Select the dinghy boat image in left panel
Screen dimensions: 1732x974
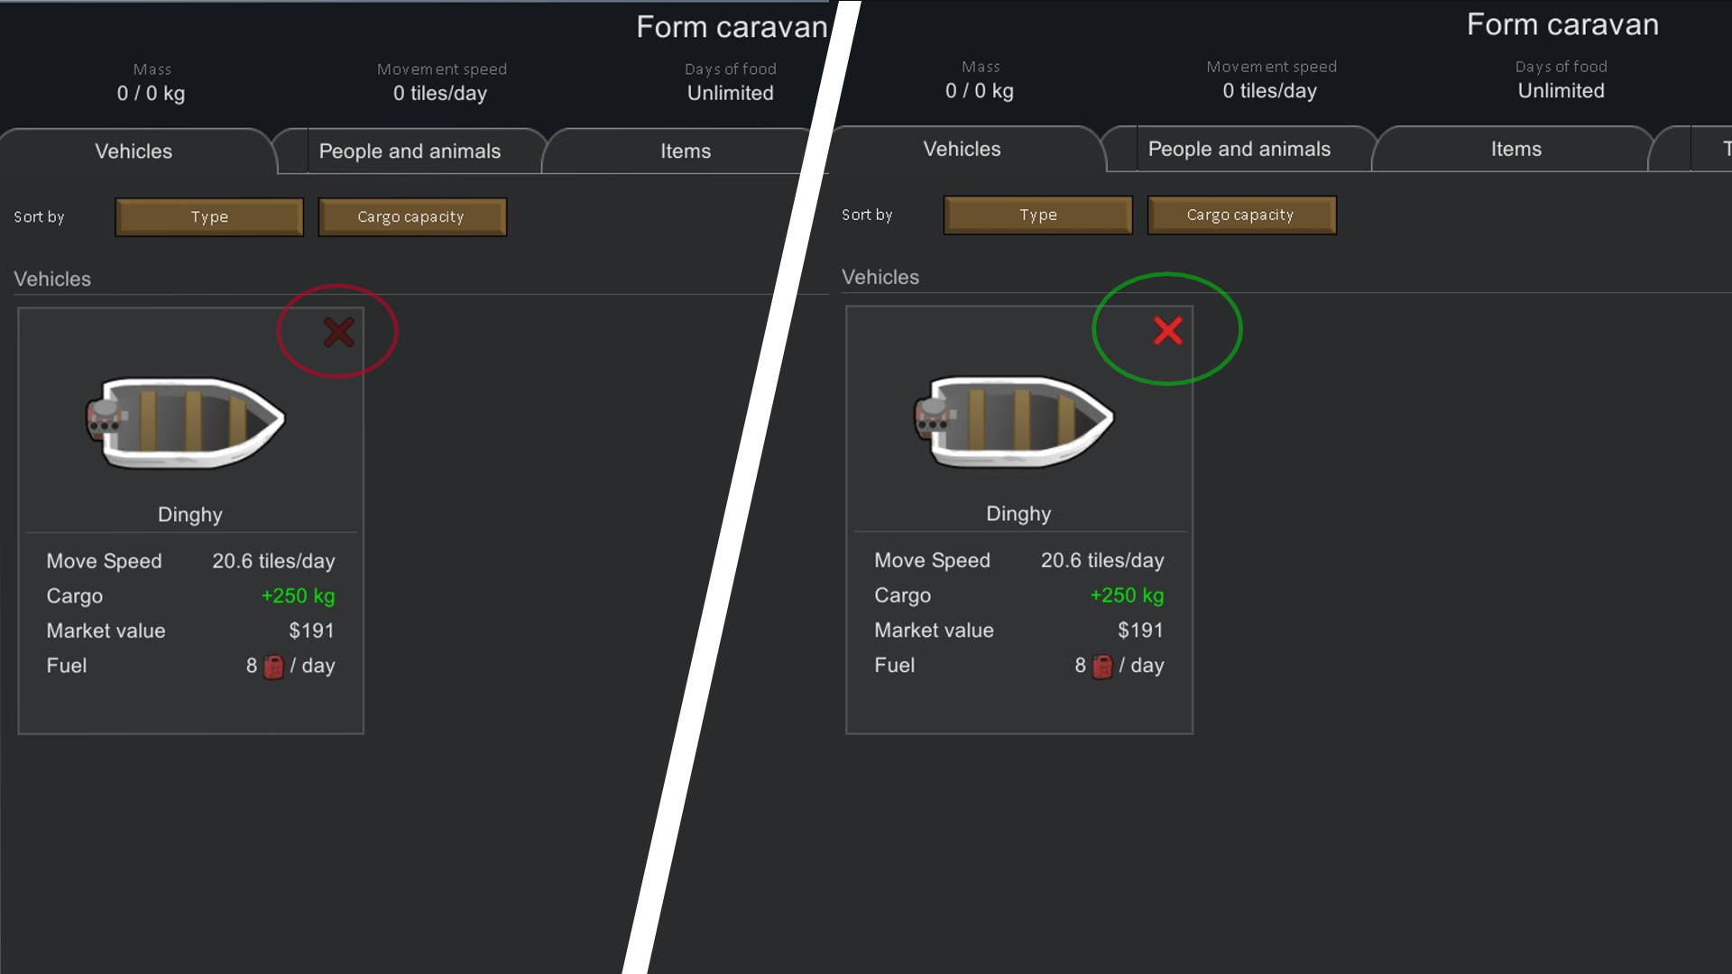pyautogui.click(x=186, y=422)
